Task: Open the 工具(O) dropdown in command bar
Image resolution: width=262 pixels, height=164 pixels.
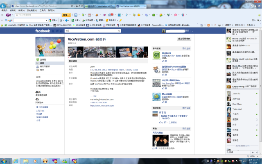Action: pyautogui.click(x=251, y=25)
